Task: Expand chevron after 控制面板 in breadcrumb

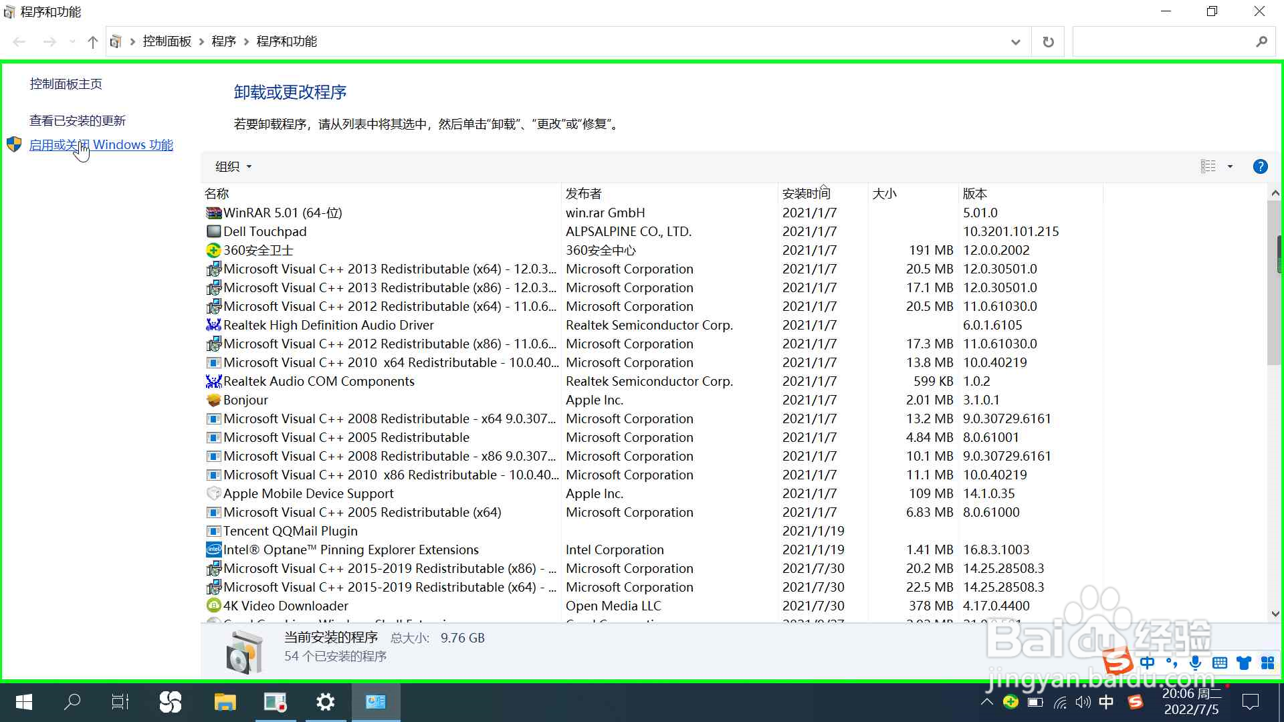Action: tap(201, 41)
